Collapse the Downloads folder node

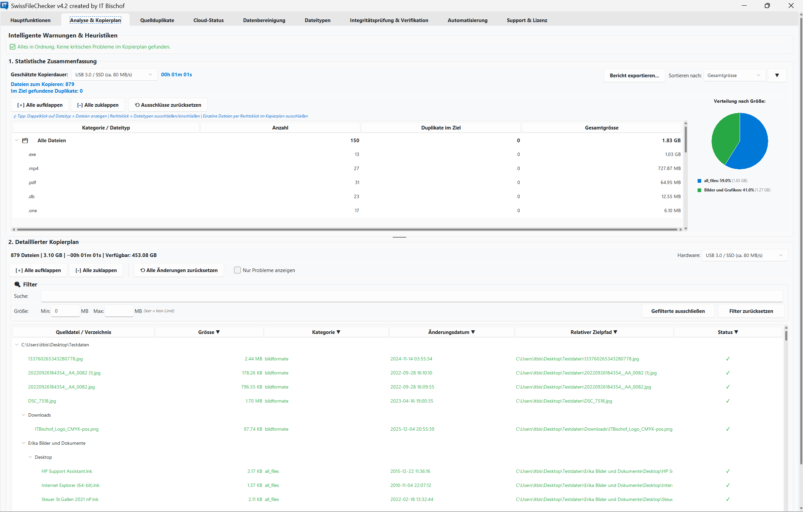click(23, 415)
